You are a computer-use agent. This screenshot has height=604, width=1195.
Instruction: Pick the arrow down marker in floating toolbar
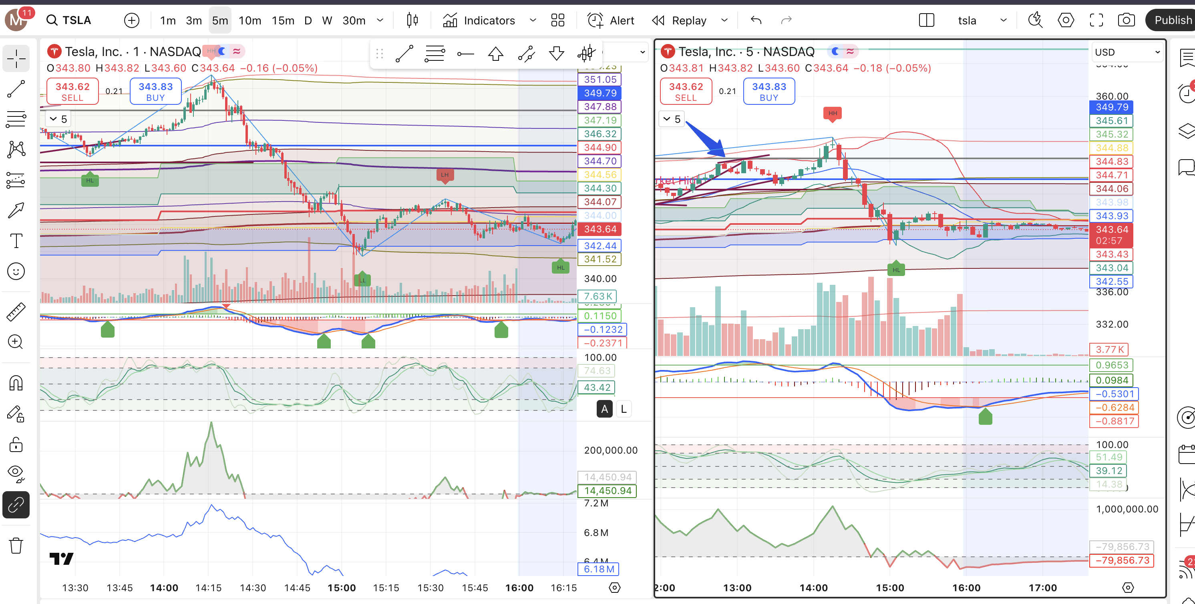coord(556,54)
